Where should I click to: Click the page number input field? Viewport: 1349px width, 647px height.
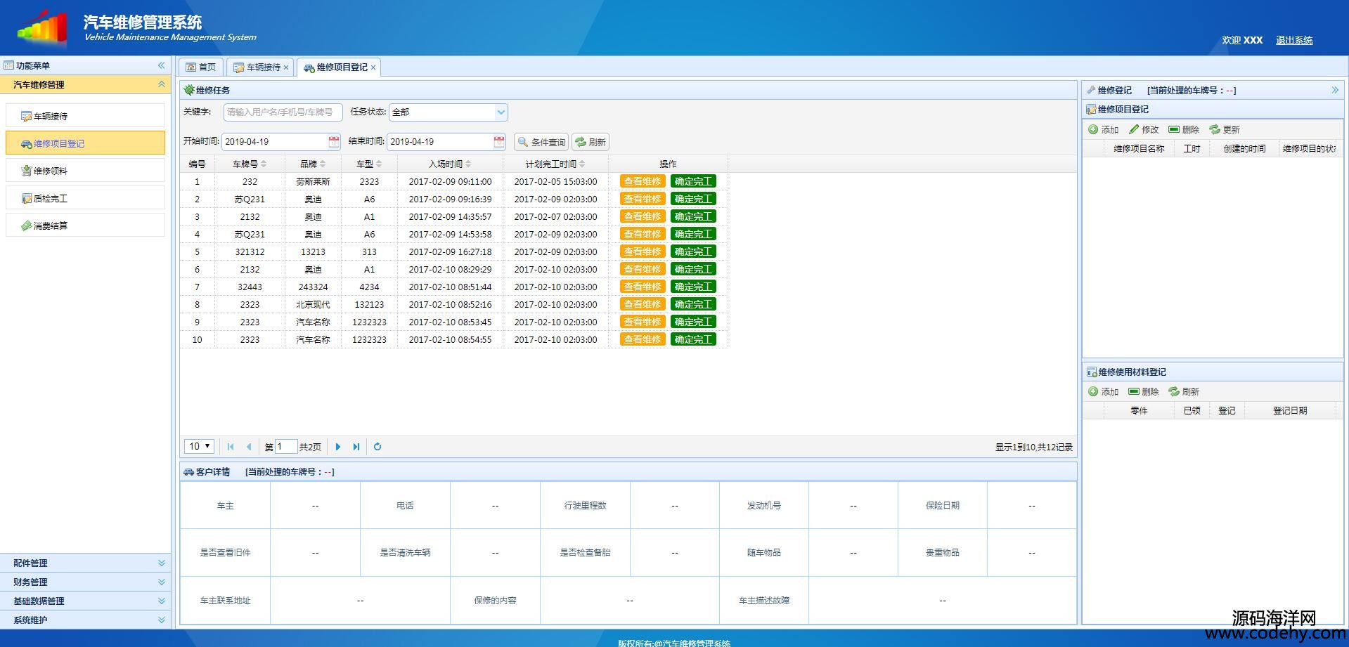click(286, 447)
